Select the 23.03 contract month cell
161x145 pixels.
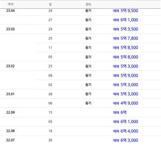click(x=10, y=29)
